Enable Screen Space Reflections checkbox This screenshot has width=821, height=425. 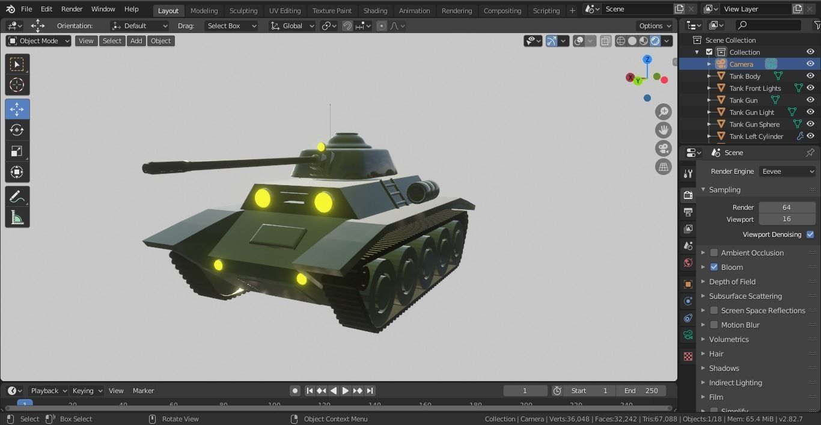pos(714,310)
